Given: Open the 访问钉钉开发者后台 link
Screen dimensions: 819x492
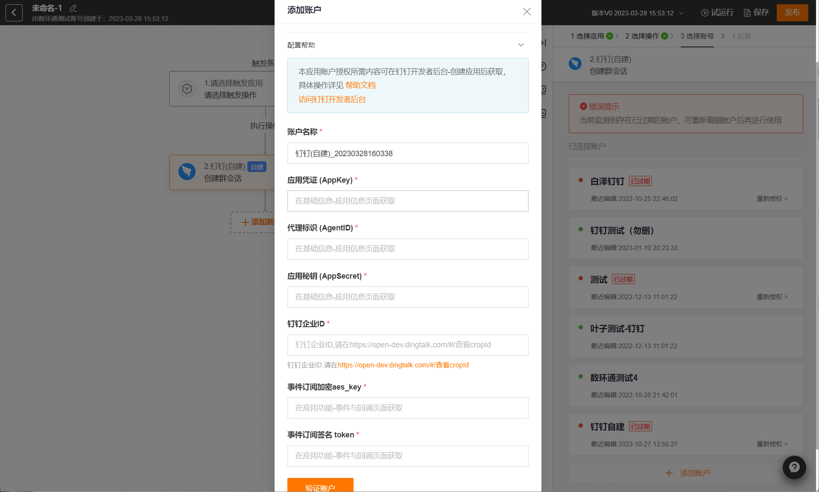Looking at the screenshot, I should pyautogui.click(x=332, y=99).
